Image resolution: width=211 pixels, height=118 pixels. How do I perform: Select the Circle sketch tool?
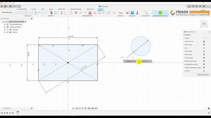[26, 13]
